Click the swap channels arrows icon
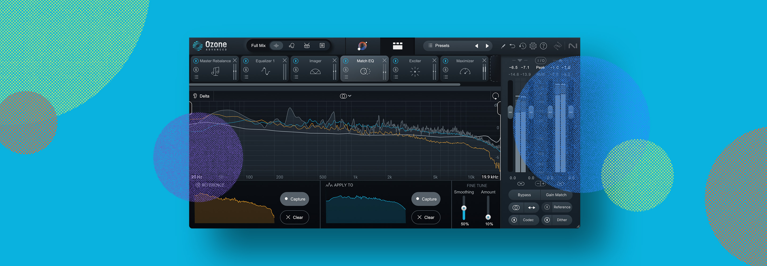This screenshot has height=266, width=767. click(x=532, y=208)
